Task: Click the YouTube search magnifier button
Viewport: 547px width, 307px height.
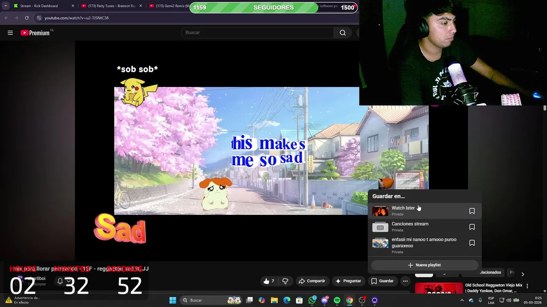Action: pyautogui.click(x=343, y=33)
